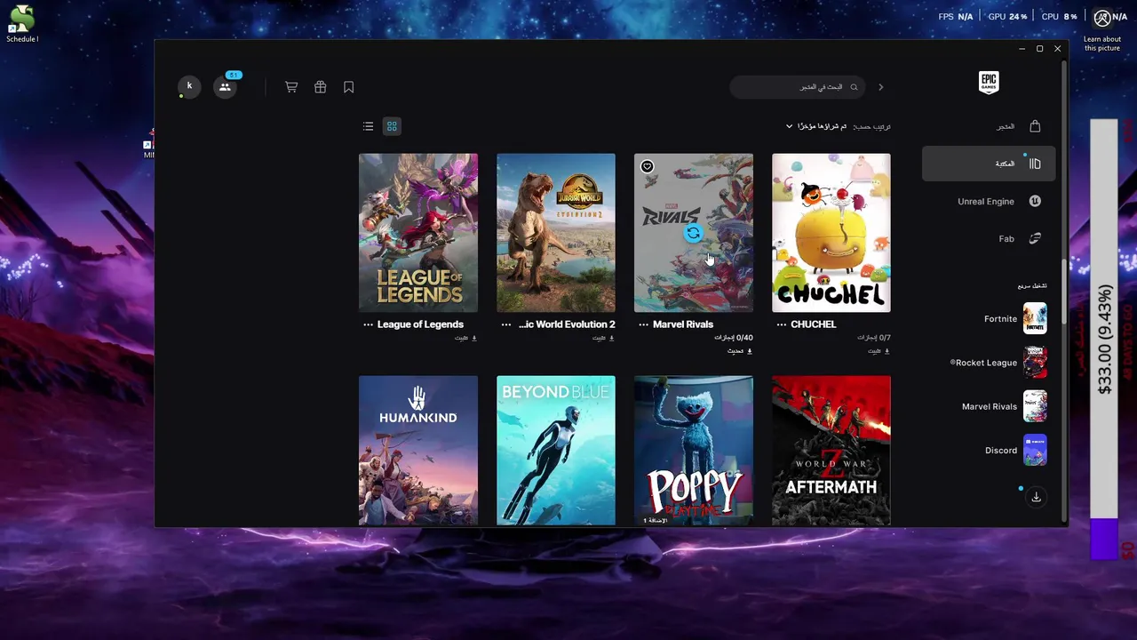The image size is (1137, 640).
Task: Open the gift redeem icon
Action: (x=320, y=87)
